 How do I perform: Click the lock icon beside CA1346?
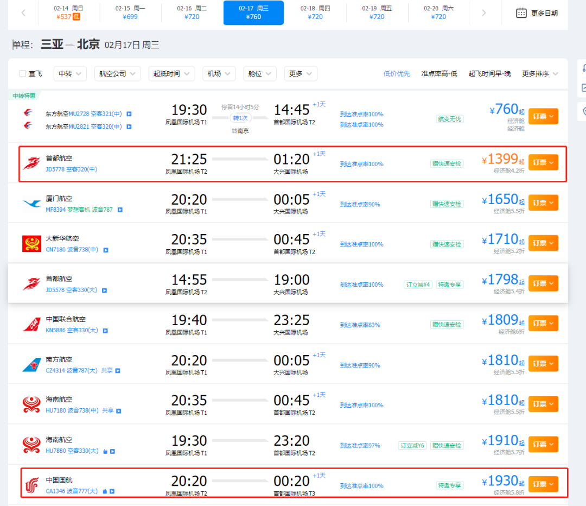click(104, 490)
